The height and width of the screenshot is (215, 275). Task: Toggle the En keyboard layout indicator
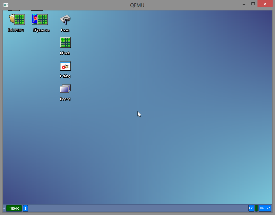[x=251, y=208]
